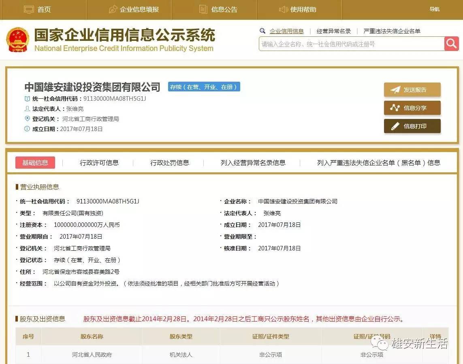
Task: Open 信息公告 in the top navigation
Action: (x=224, y=9)
